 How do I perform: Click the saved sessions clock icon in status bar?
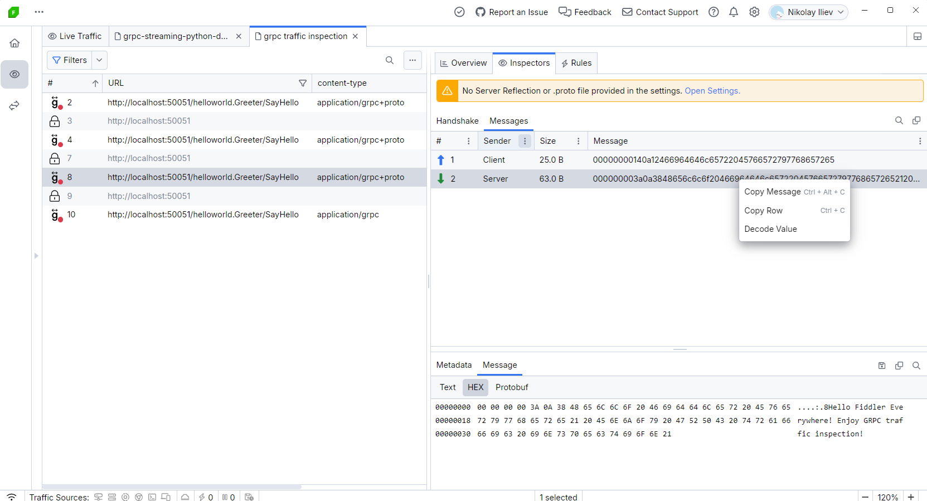(249, 497)
